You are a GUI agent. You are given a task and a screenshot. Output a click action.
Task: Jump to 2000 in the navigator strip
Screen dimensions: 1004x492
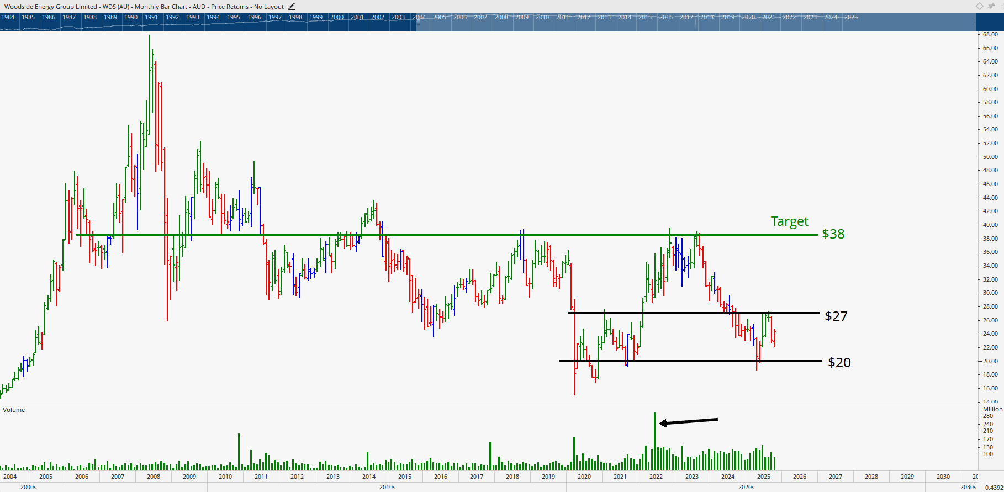coord(337,17)
